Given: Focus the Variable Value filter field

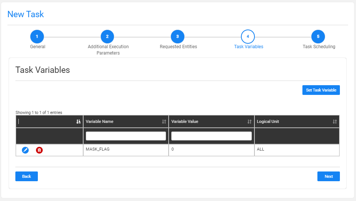Looking at the screenshot, I should (x=211, y=136).
